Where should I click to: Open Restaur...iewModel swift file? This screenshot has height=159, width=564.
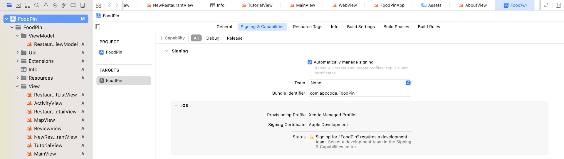point(52,44)
